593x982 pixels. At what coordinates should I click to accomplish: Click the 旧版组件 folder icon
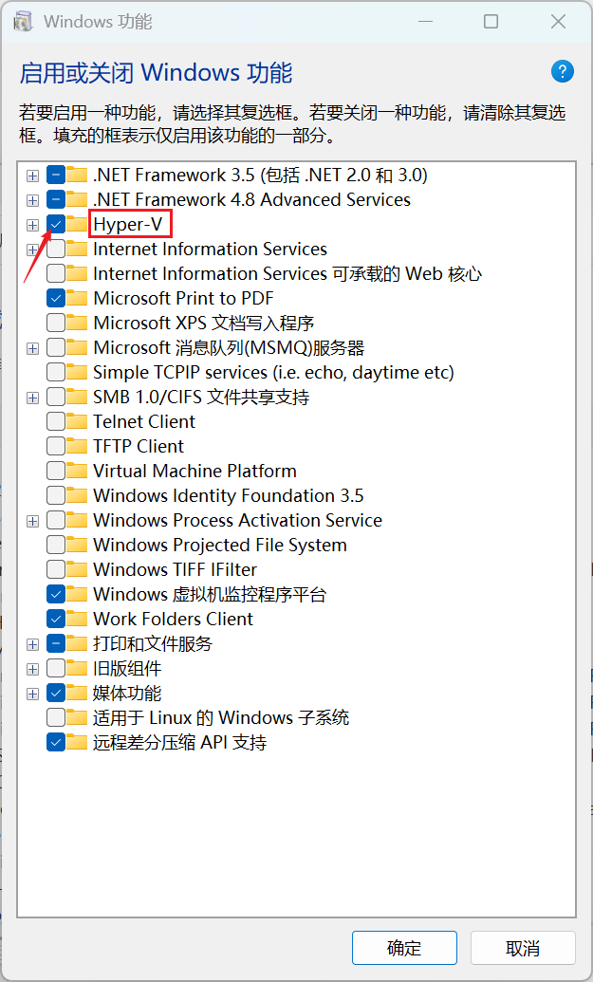pos(77,668)
